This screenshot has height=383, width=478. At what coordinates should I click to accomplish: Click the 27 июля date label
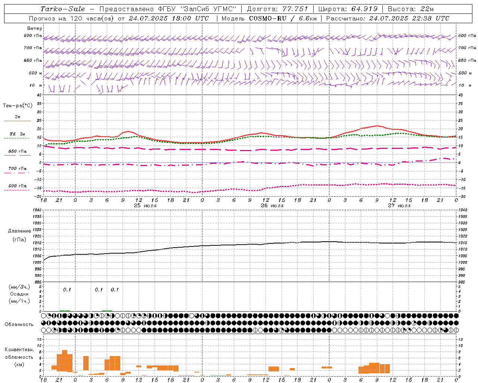399,206
